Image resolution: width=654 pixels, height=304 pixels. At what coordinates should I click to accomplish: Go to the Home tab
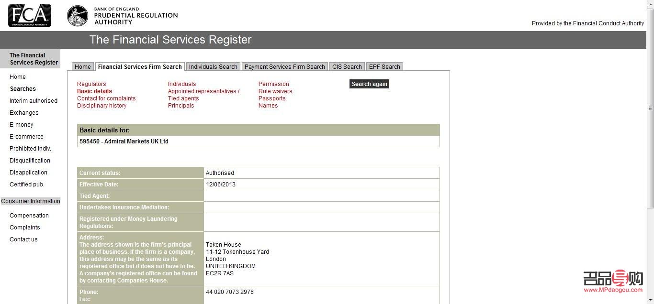tap(83, 67)
